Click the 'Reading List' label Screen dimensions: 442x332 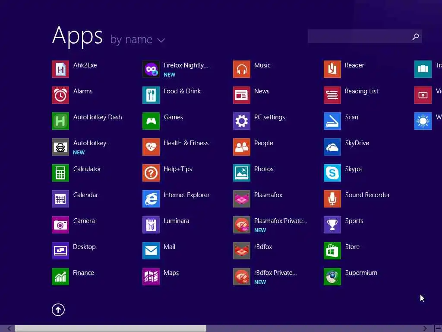(361, 91)
